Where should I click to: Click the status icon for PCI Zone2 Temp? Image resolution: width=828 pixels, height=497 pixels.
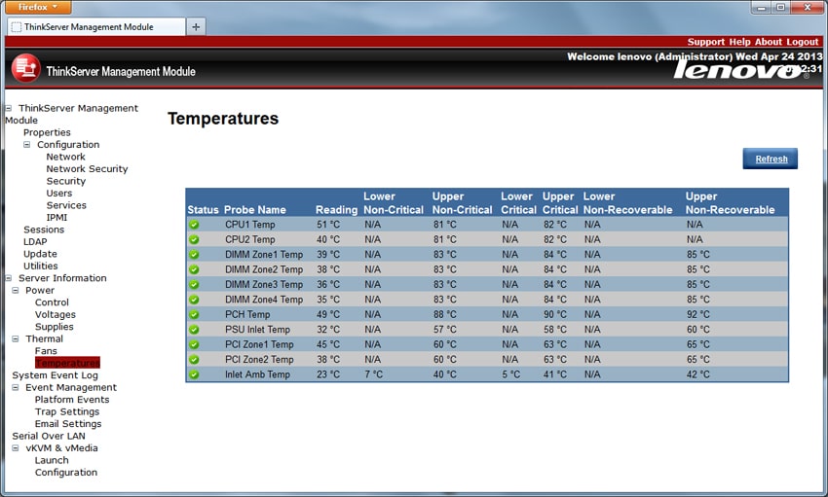(194, 360)
